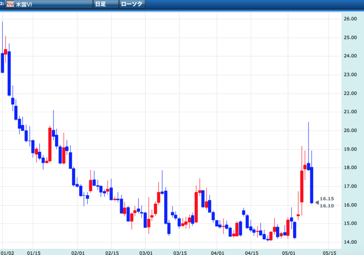Viewport: 364px width, 255px height.
Task: Click the 16.00 price axis label
Action: pyautogui.click(x=350, y=205)
